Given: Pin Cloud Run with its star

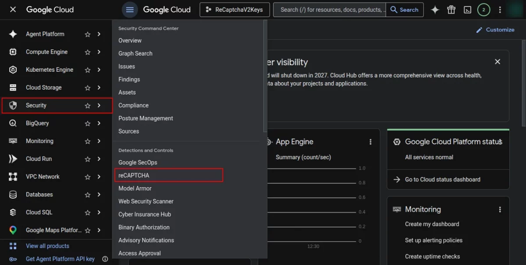Looking at the screenshot, I should (88, 159).
